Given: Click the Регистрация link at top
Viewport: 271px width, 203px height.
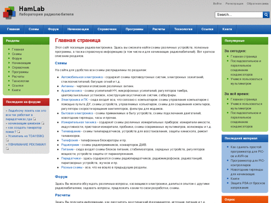Looking at the screenshot, I should tap(234, 3).
